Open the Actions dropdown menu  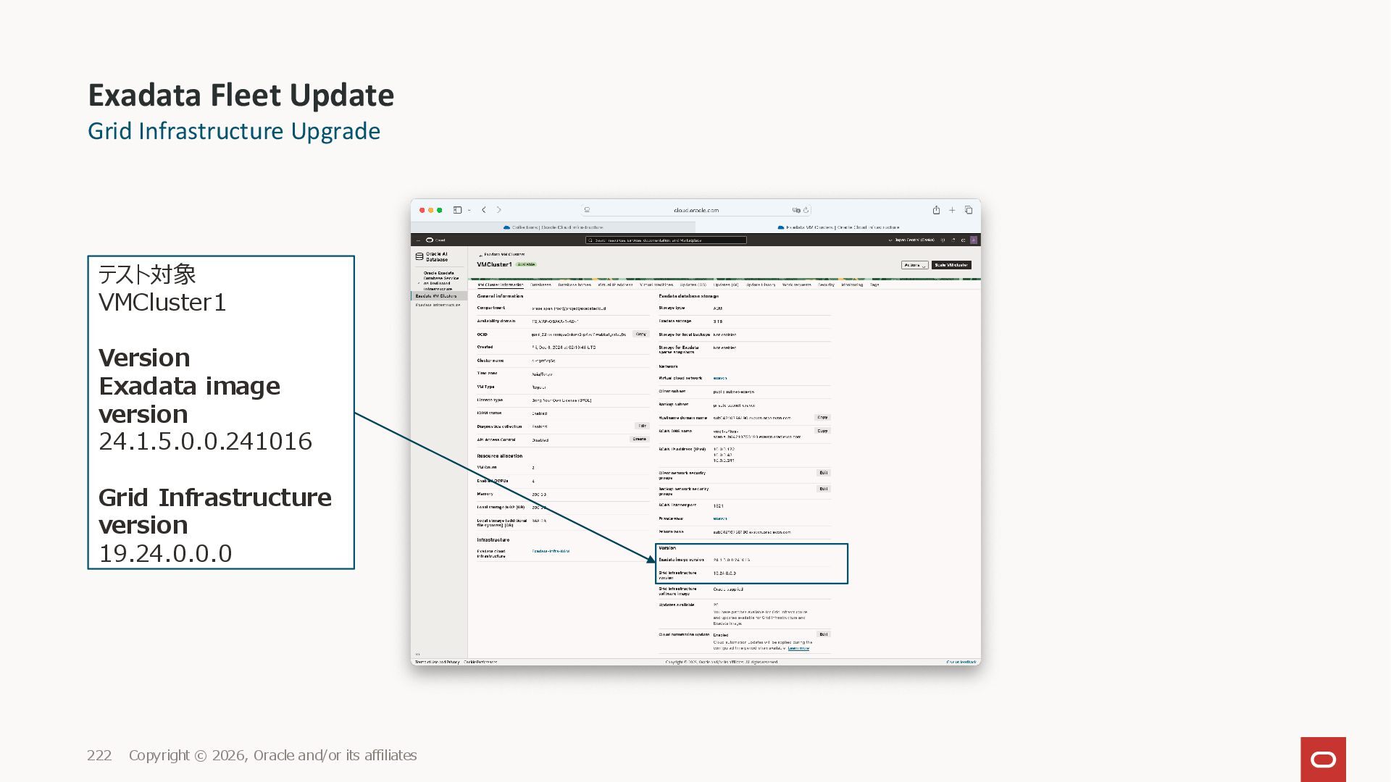[x=914, y=265]
